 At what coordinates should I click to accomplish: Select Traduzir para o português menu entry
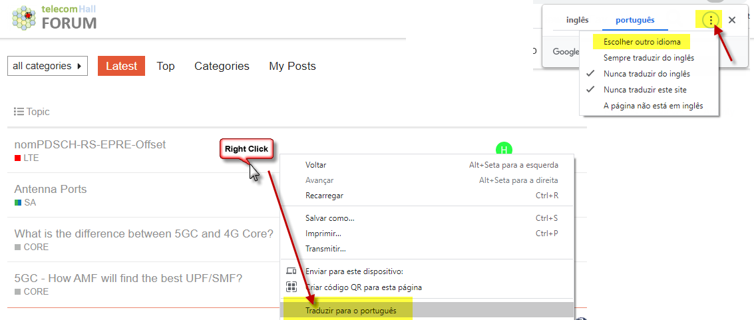351,311
